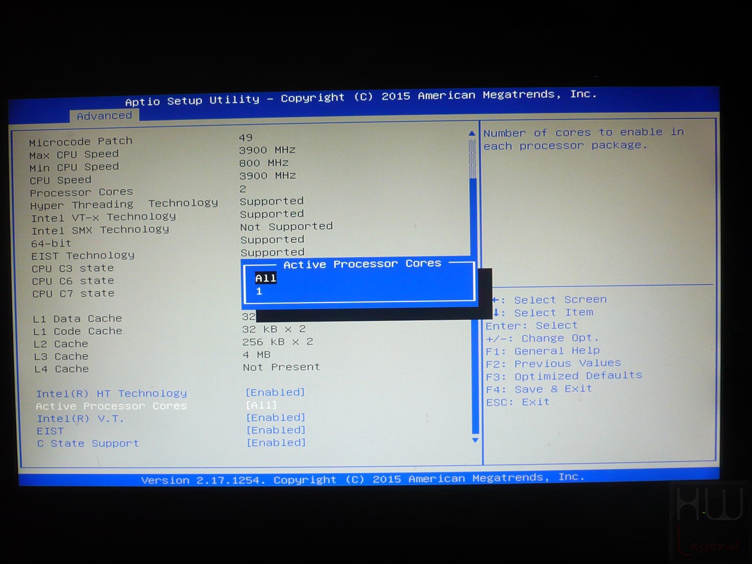This screenshot has height=564, width=752.
Task: Click the L2 Cache label
Action: [61, 344]
